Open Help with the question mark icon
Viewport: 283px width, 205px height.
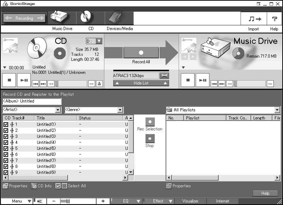coord(275,19)
